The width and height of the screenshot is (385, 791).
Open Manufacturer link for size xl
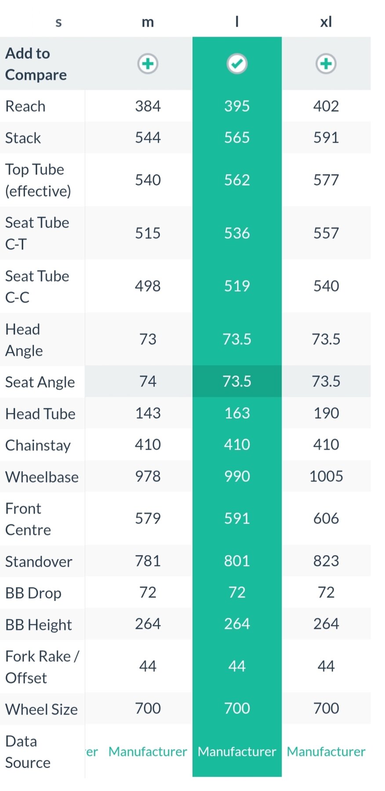coord(326,751)
